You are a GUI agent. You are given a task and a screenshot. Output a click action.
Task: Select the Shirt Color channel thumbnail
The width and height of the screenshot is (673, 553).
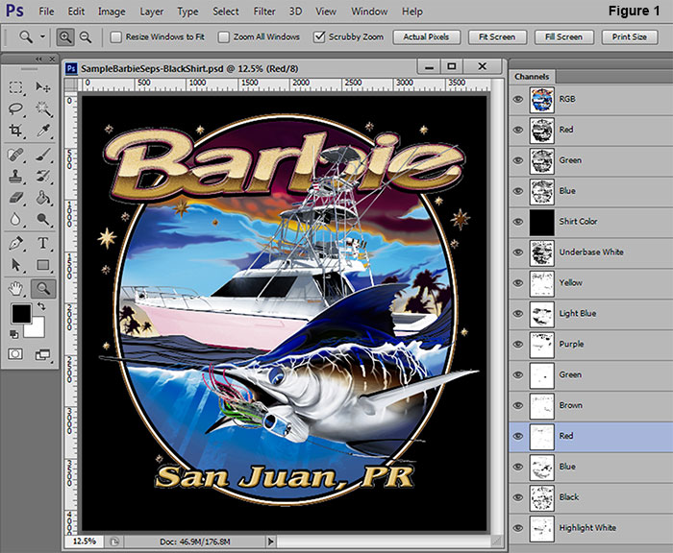pos(541,222)
